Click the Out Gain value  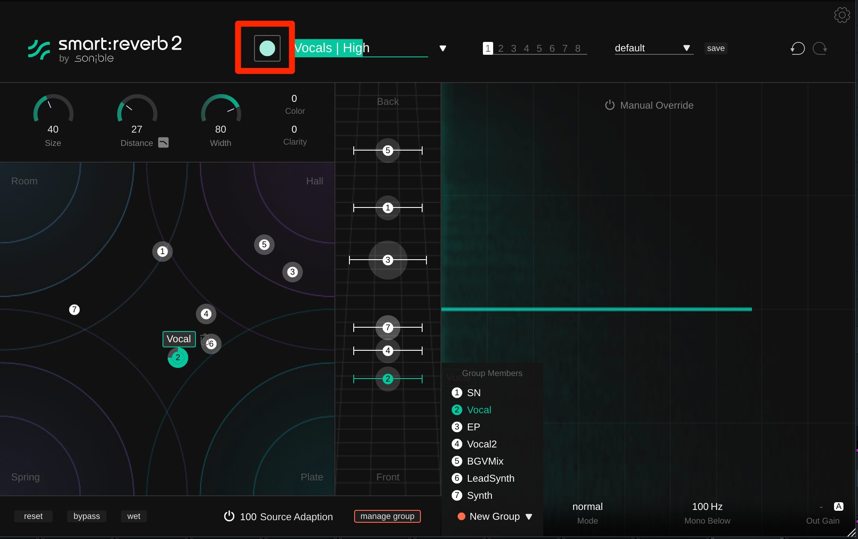point(821,507)
